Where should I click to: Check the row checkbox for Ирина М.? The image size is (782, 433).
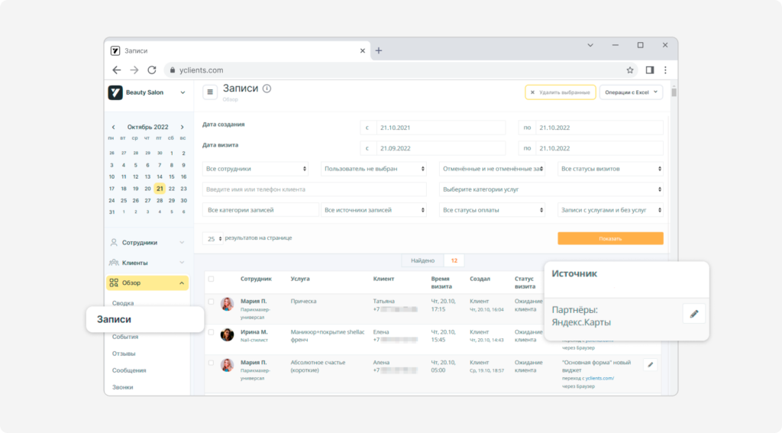tap(211, 332)
